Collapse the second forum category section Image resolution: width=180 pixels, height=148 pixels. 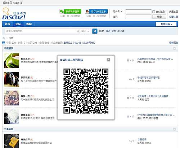click(174, 129)
